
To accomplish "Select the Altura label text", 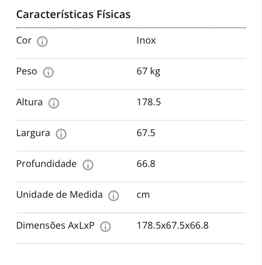I will pyautogui.click(x=29, y=102).
